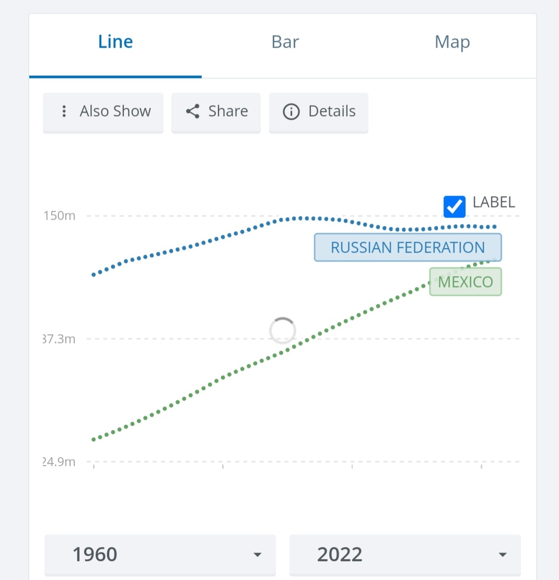Click the loading spinner in the chart

pos(283,331)
